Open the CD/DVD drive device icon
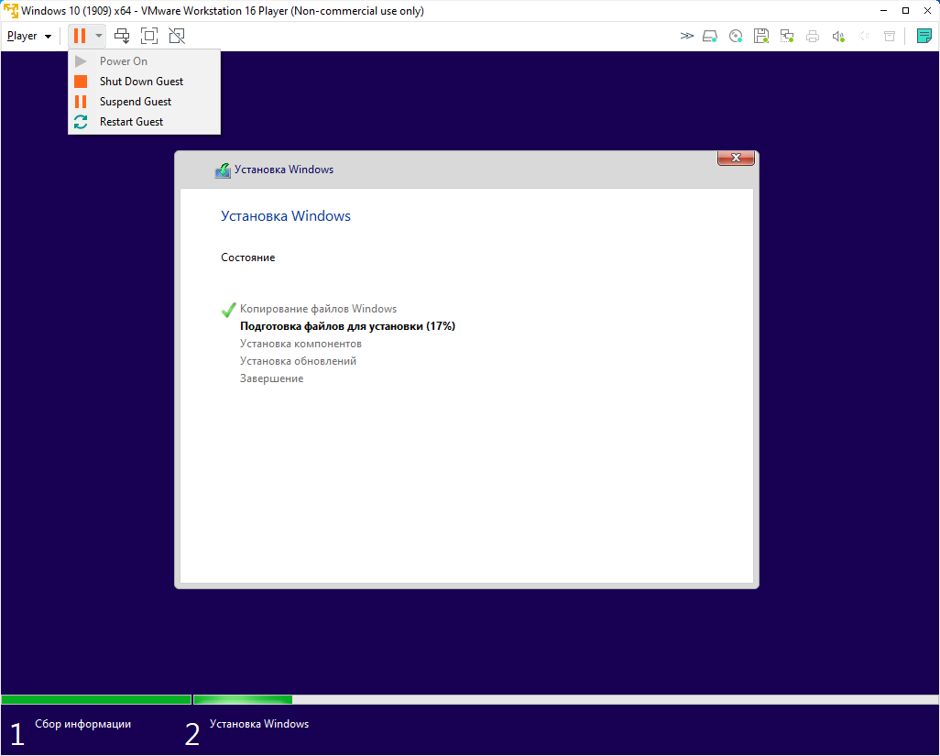 (736, 36)
